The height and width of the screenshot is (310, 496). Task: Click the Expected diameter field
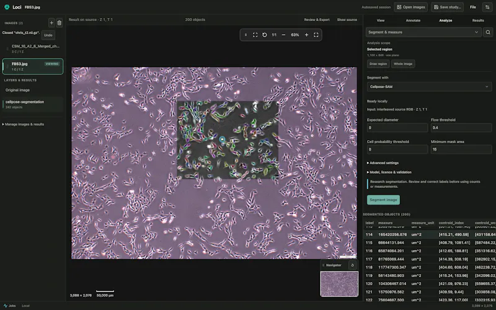(397, 128)
